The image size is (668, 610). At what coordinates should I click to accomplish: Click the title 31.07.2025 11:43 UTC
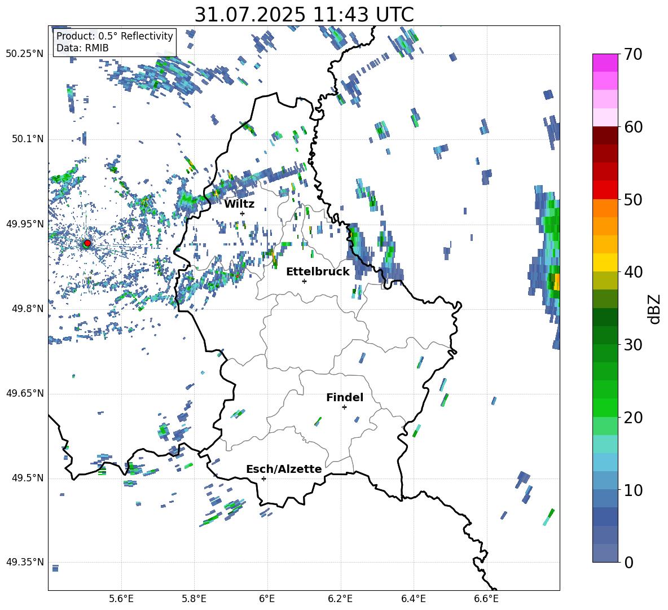(x=304, y=15)
